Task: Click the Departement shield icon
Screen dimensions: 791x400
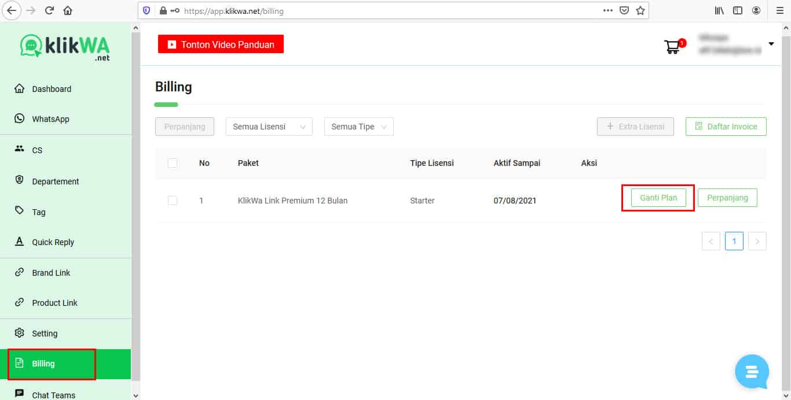Action: (20, 180)
